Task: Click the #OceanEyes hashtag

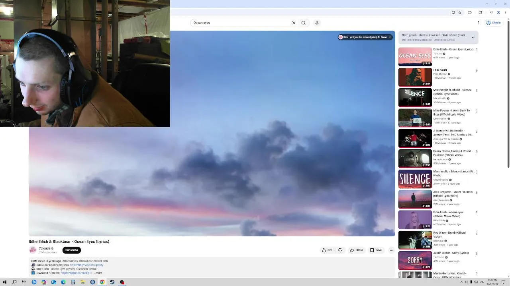Action: pyautogui.click(x=70, y=261)
